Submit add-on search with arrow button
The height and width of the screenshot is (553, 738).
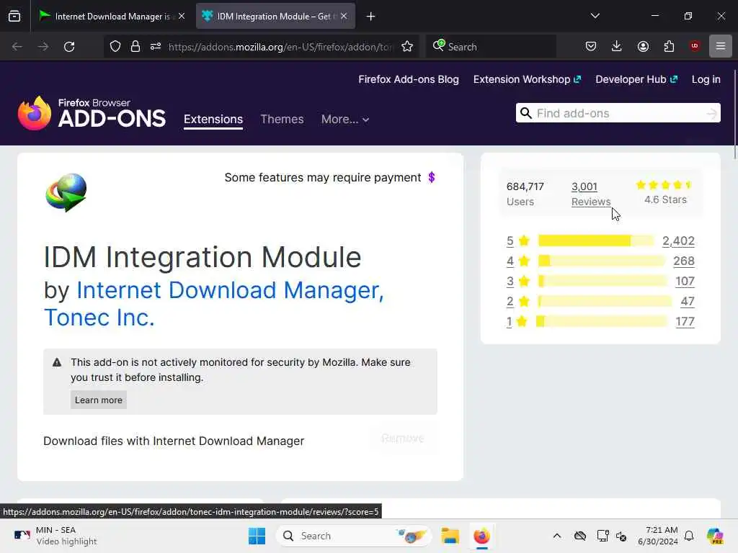point(712,113)
